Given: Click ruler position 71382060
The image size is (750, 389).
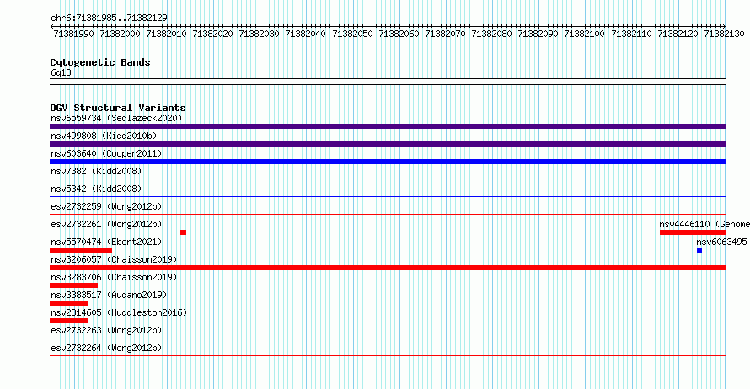Looking at the screenshot, I should (399, 34).
